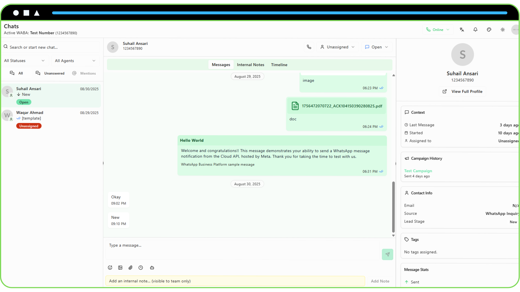Click the scroll down arrow in messages

[x=394, y=235]
